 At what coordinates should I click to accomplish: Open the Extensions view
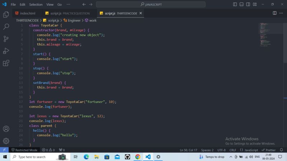tap(6, 63)
